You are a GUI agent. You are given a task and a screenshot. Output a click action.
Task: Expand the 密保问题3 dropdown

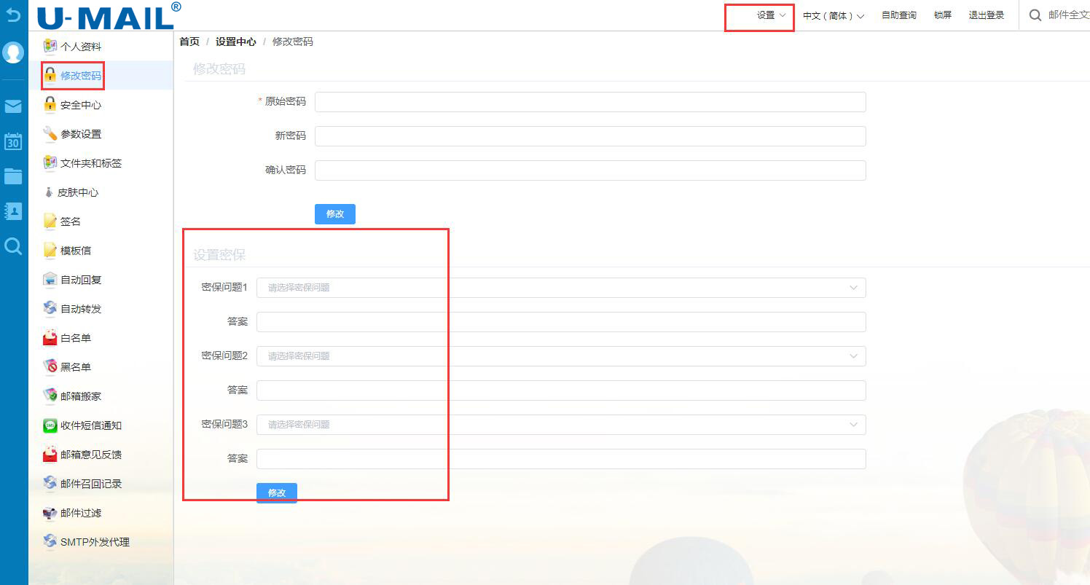click(x=561, y=425)
